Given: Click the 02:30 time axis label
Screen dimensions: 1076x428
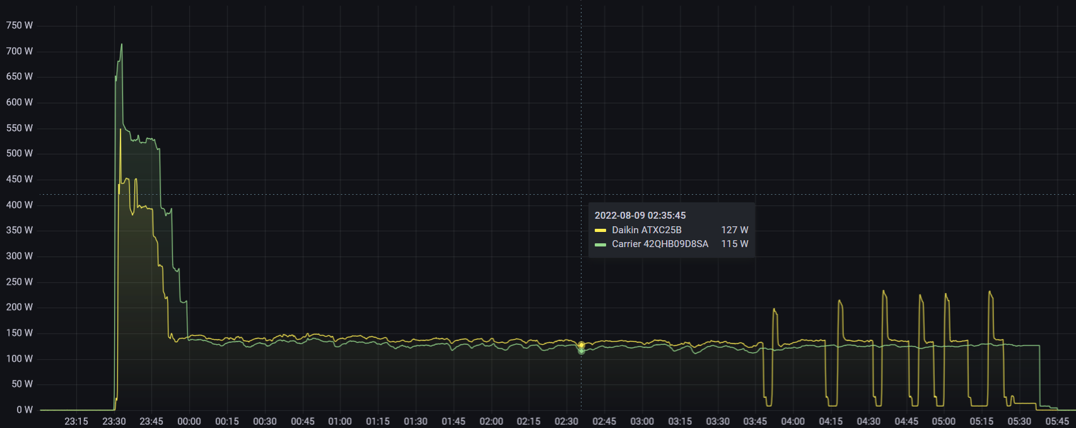Looking at the screenshot, I should coord(566,421).
